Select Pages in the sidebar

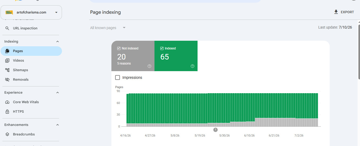coord(31,51)
